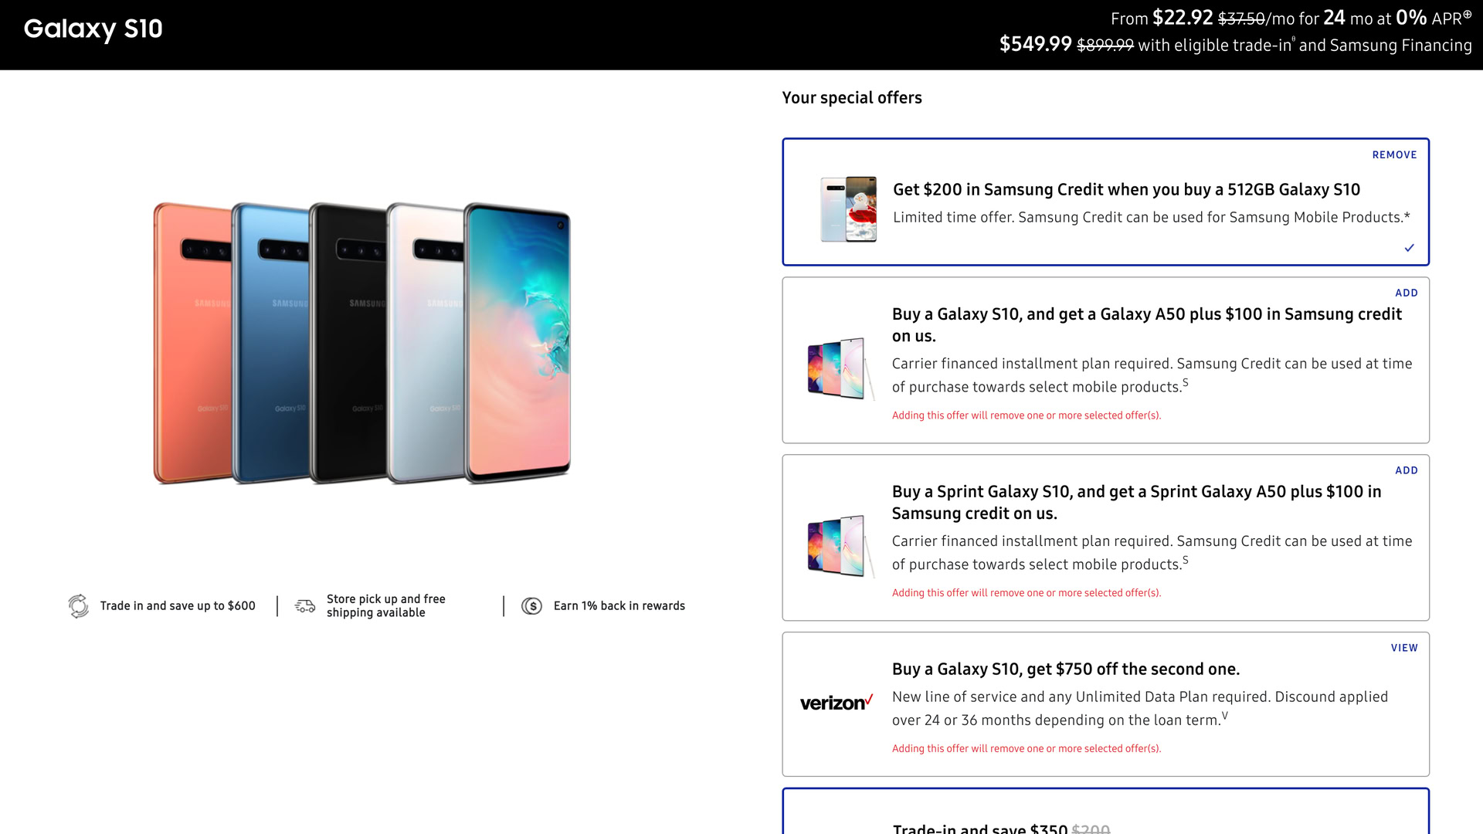Click the 512GB Galaxy S10 offer image
The image size is (1483, 834).
[848, 208]
